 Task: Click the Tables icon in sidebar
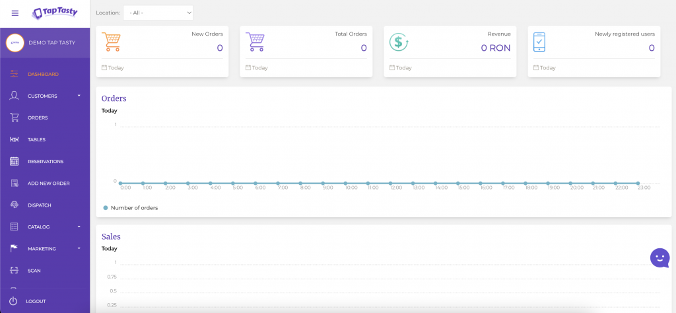point(14,139)
